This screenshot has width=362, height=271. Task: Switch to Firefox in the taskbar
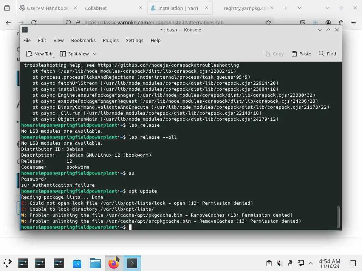(x=113, y=263)
